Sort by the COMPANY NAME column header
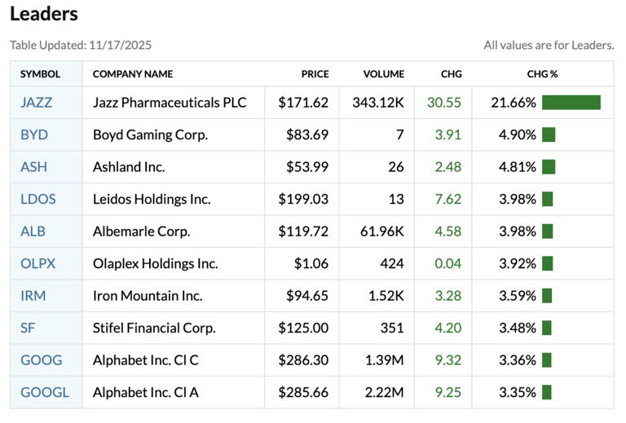626x423 pixels. (x=133, y=74)
